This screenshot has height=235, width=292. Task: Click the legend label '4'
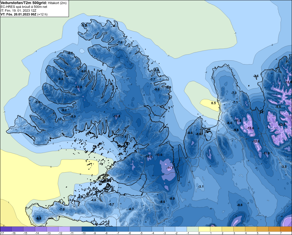coord(246,233)
